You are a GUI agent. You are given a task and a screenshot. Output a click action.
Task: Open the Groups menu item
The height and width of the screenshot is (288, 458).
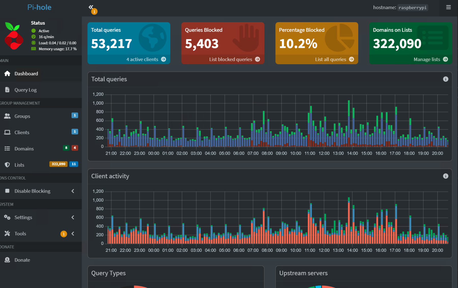[x=22, y=116]
